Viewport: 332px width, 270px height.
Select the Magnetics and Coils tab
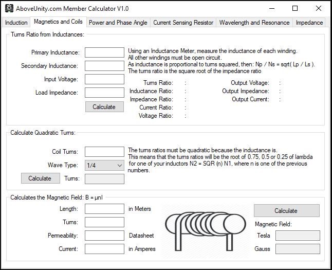coord(58,22)
